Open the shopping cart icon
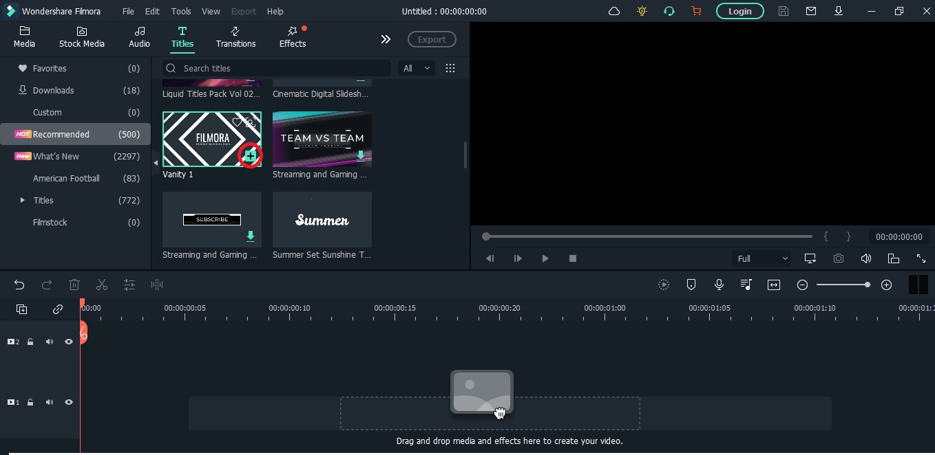This screenshot has height=455, width=935. (x=696, y=11)
